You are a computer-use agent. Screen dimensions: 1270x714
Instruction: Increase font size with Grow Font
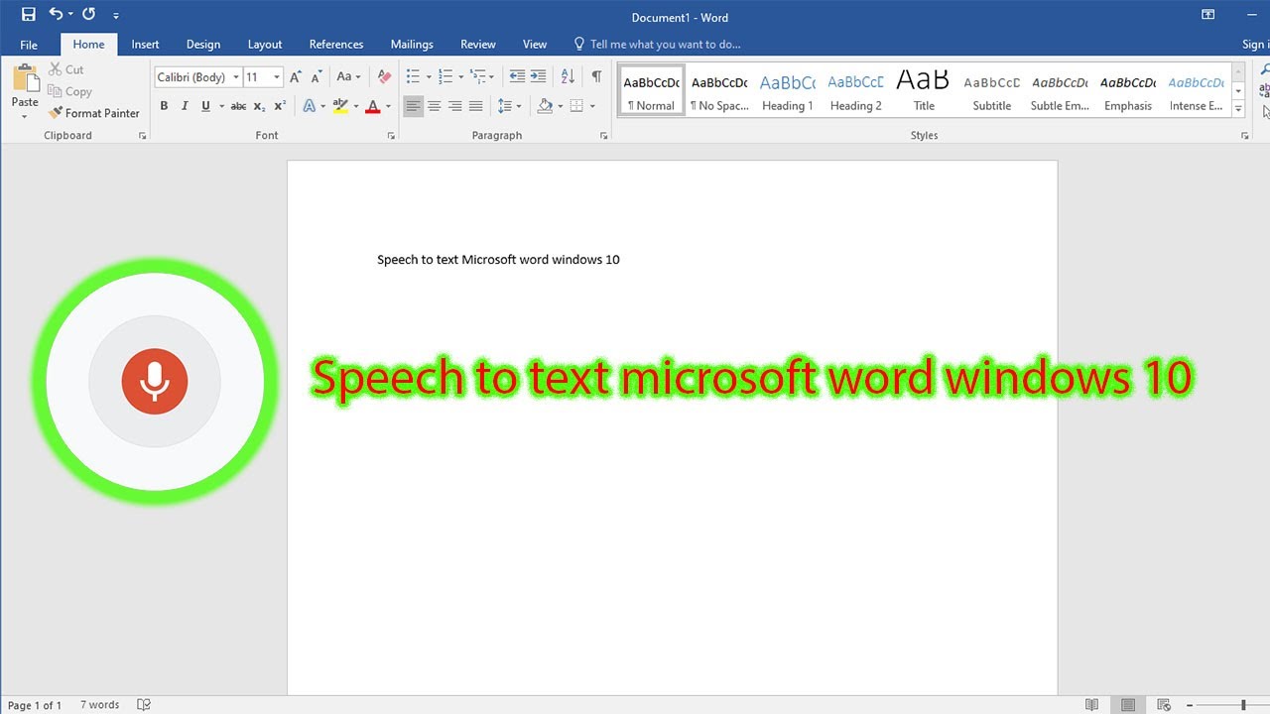point(296,76)
